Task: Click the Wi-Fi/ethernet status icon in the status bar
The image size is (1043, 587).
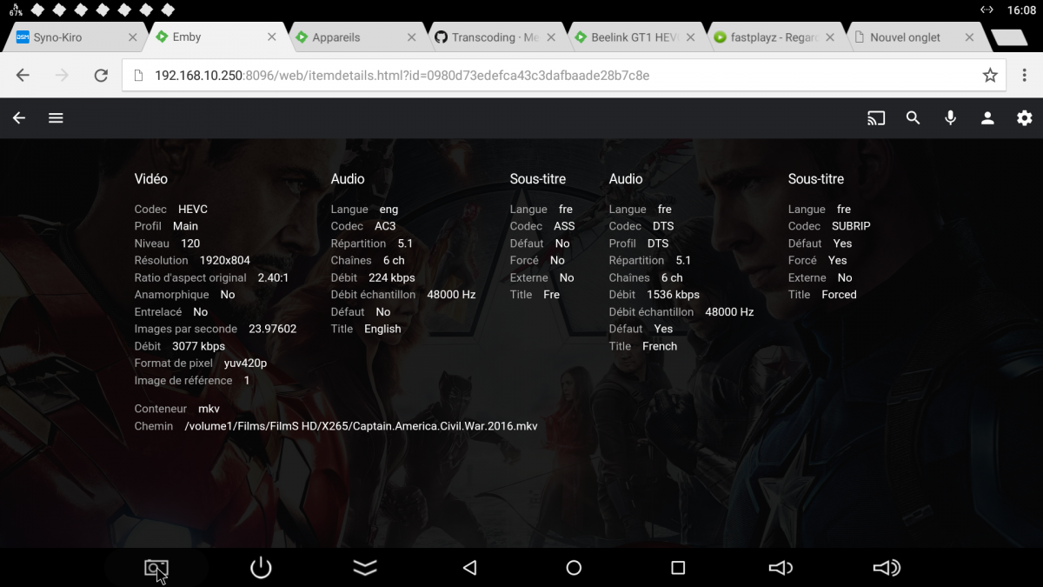Action: pos(987,10)
